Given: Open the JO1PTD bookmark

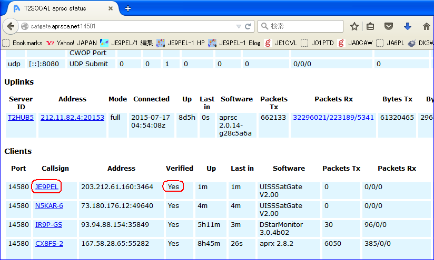Looking at the screenshot, I should tap(318, 43).
